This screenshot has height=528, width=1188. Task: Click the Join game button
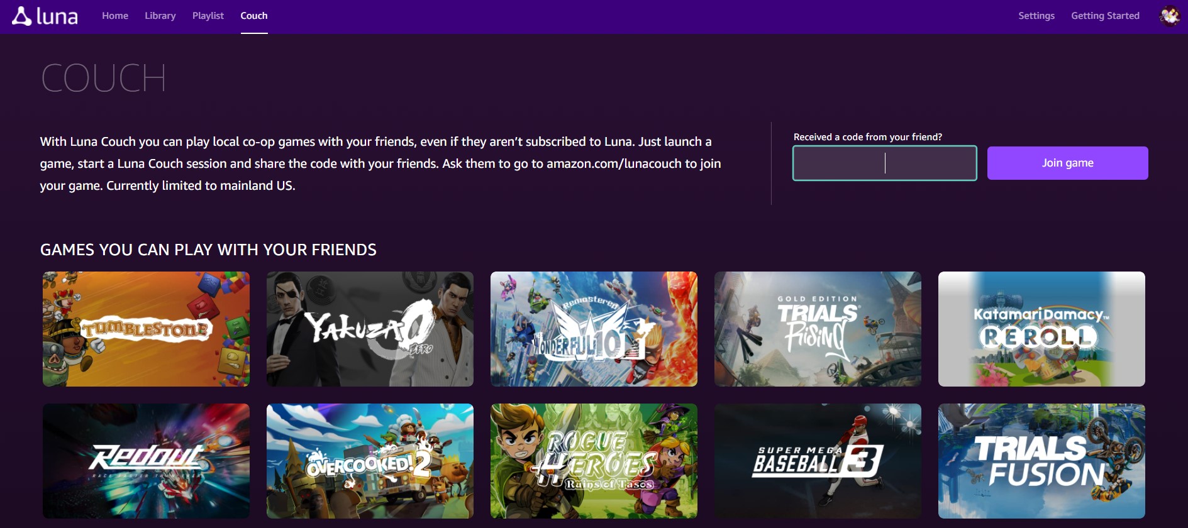[x=1068, y=163]
